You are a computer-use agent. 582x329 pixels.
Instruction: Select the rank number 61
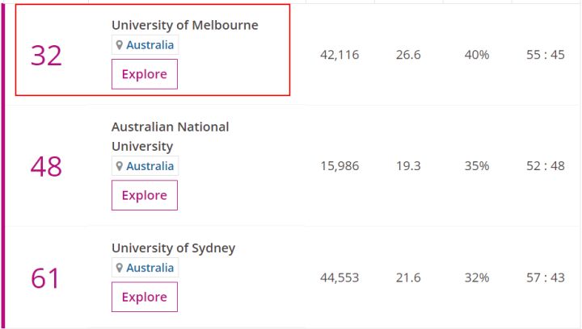[45, 278]
